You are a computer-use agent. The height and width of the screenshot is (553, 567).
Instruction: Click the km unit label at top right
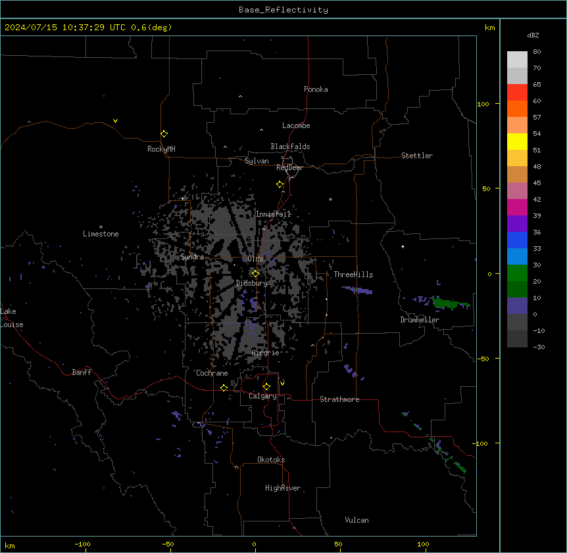pyautogui.click(x=489, y=28)
